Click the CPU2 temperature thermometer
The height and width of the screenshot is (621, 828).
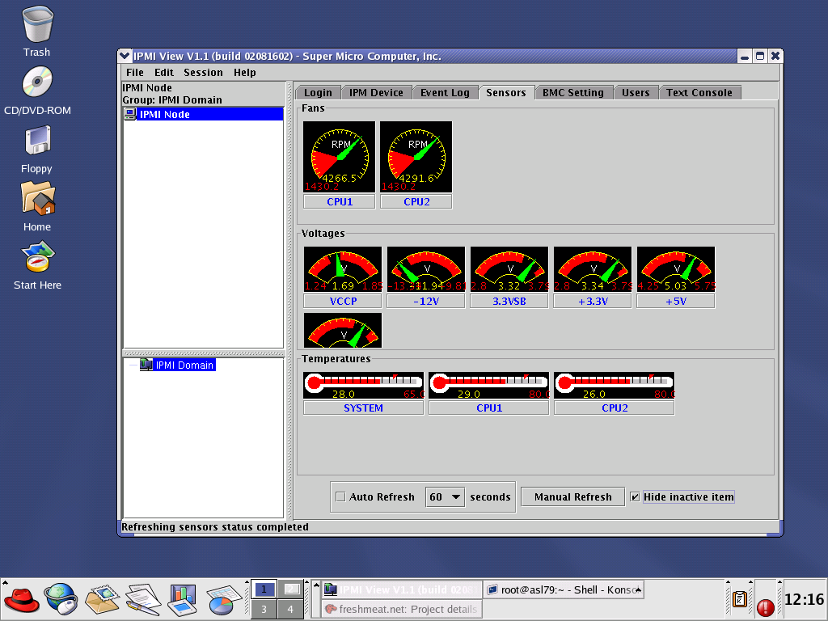coord(615,386)
